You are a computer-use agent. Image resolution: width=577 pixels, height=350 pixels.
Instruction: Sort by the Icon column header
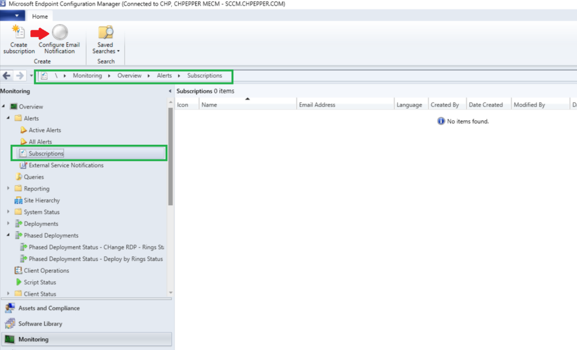(x=187, y=104)
